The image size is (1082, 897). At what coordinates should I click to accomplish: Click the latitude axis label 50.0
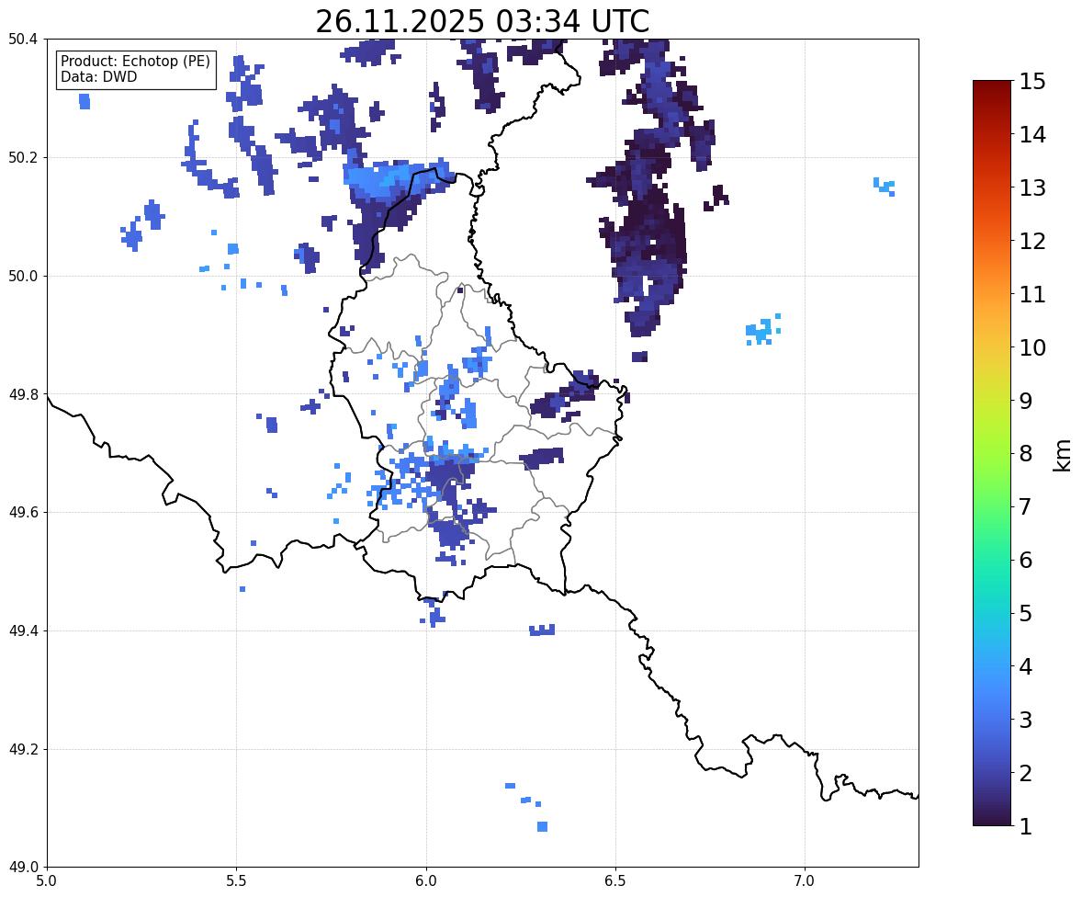[x=23, y=277]
